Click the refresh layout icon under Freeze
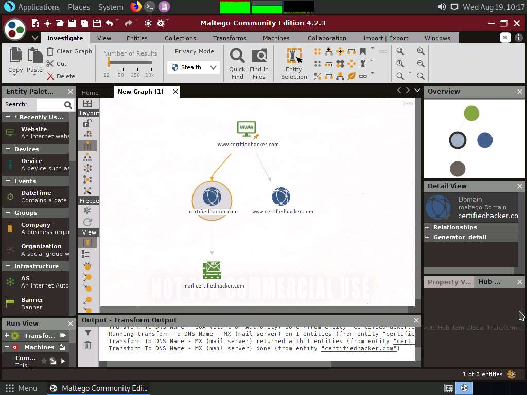527x395 pixels. [87, 222]
